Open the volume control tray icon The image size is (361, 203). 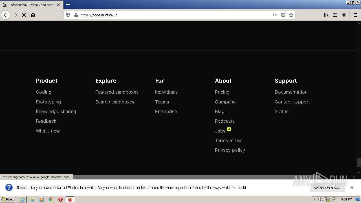point(321,199)
